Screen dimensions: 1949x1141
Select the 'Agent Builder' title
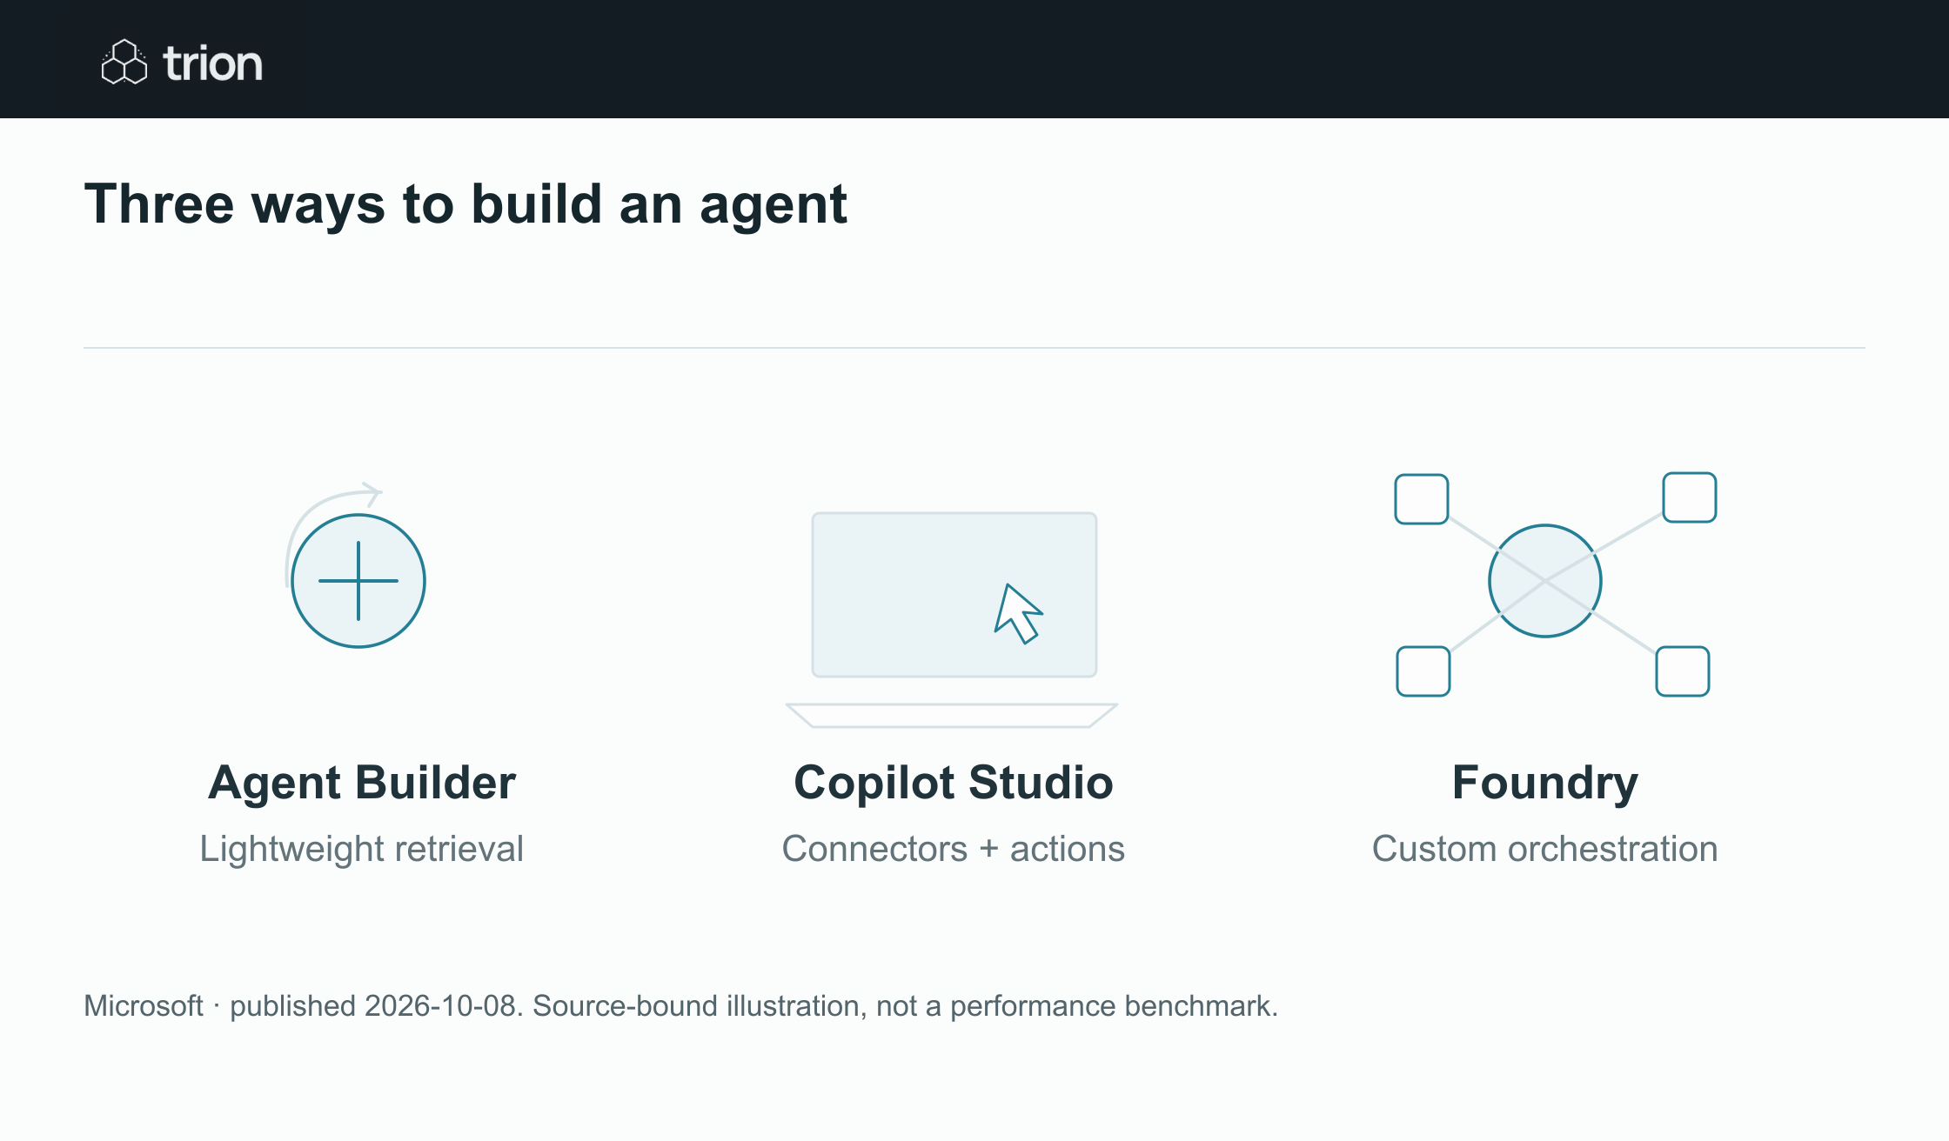tap(362, 783)
